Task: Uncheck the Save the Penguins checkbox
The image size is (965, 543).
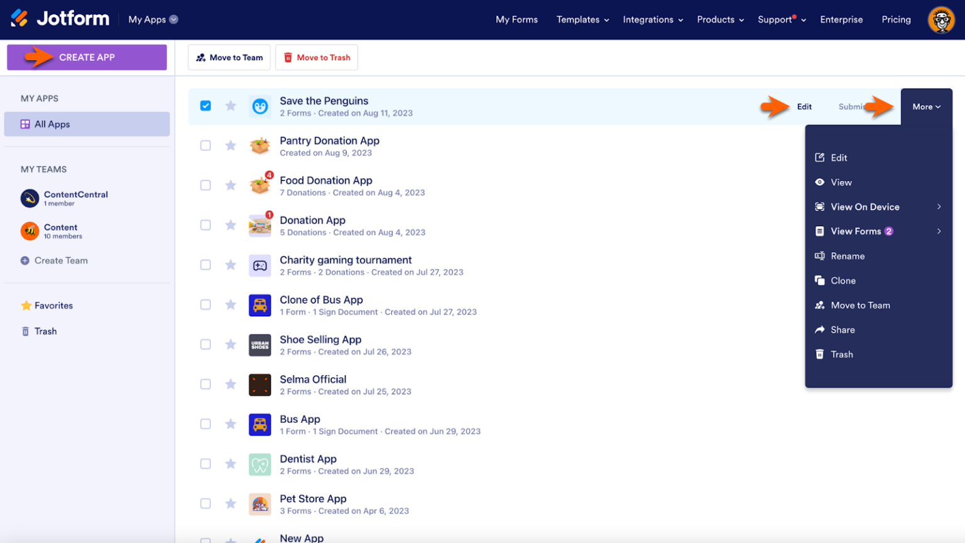Action: [205, 106]
